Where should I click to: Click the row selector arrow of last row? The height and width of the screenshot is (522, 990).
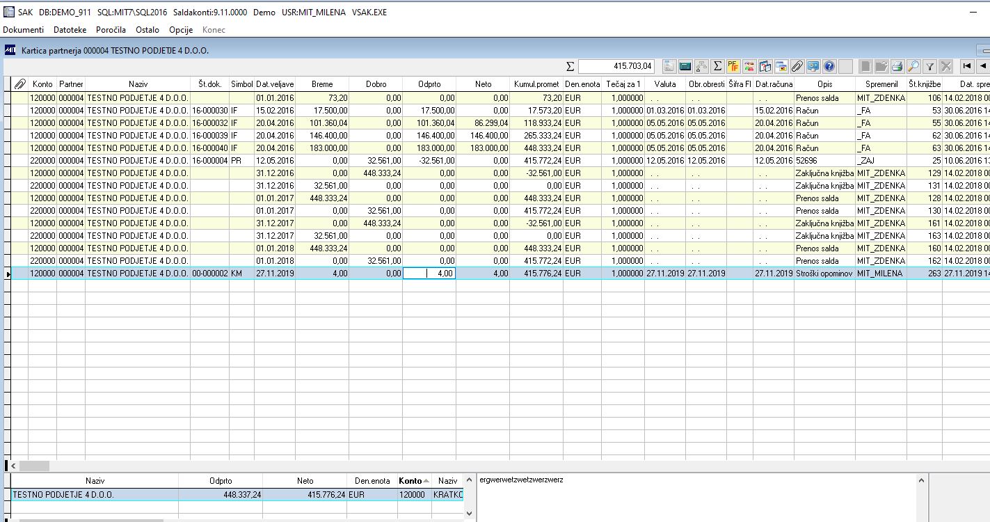(8, 274)
